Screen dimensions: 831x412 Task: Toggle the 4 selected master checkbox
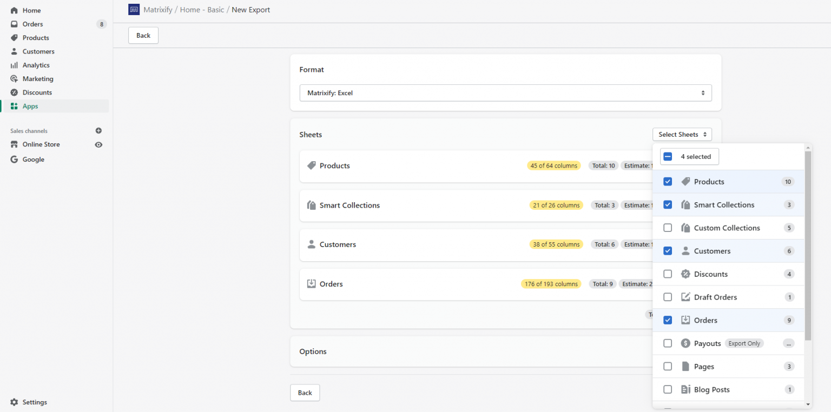tap(668, 156)
